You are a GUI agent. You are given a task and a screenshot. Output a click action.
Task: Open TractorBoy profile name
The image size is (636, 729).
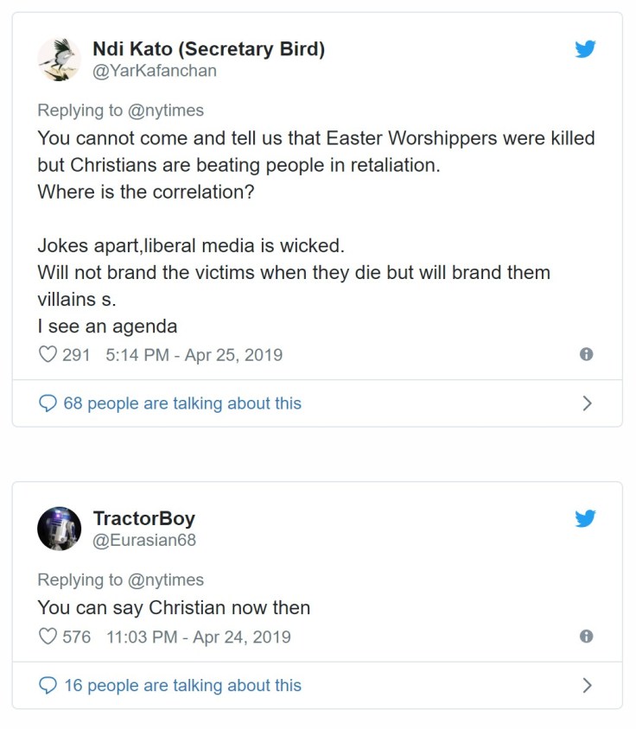143,518
